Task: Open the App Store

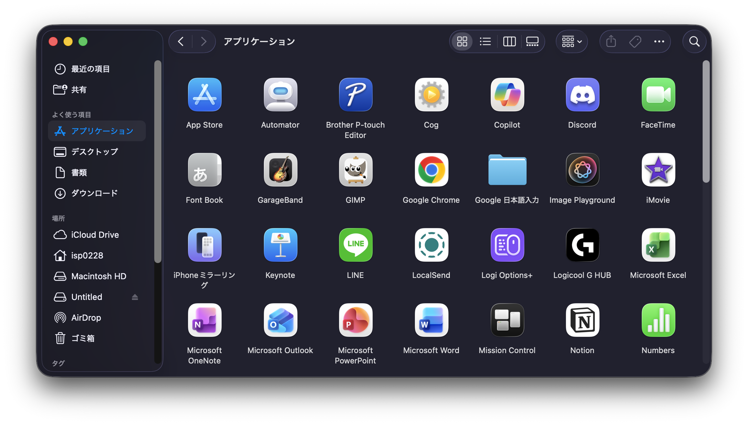Action: point(205,95)
